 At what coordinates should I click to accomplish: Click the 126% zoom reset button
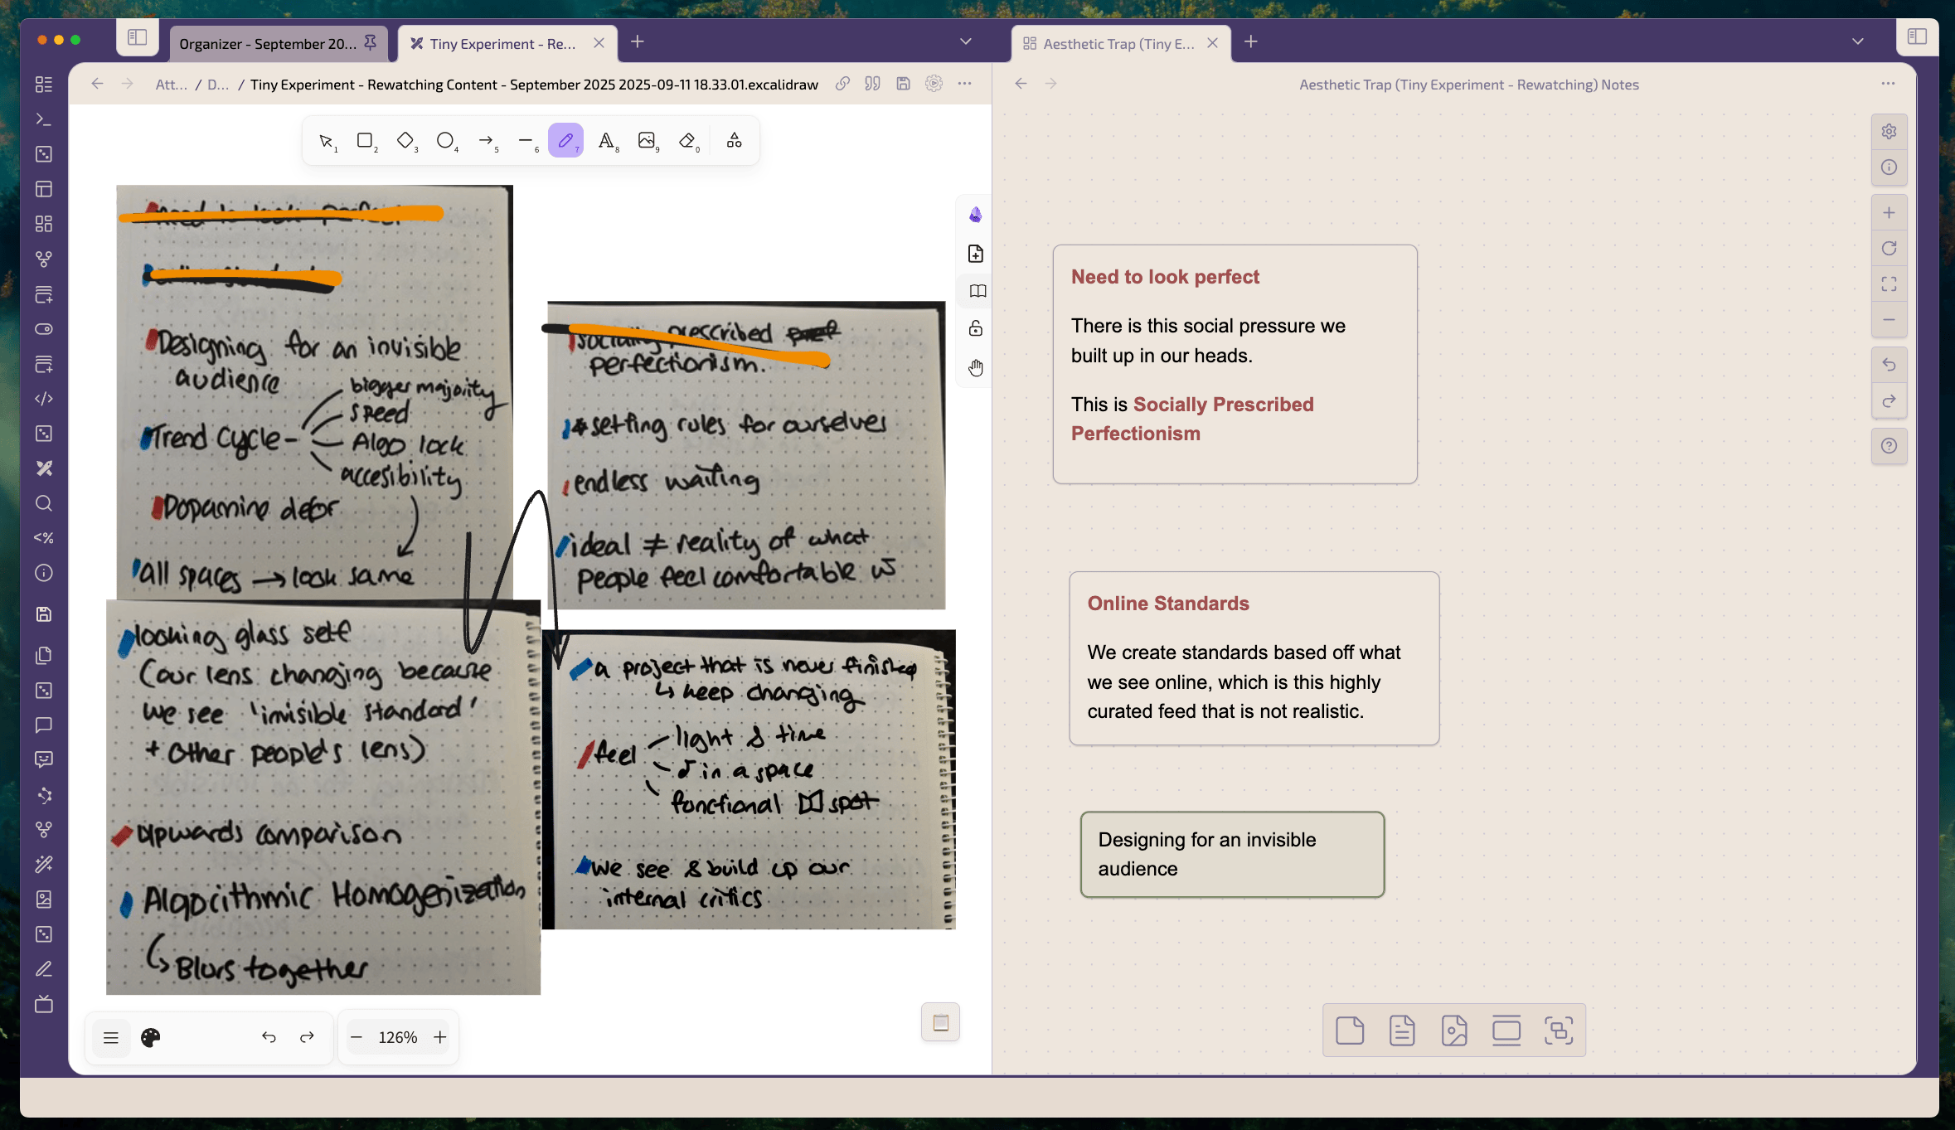pos(398,1037)
